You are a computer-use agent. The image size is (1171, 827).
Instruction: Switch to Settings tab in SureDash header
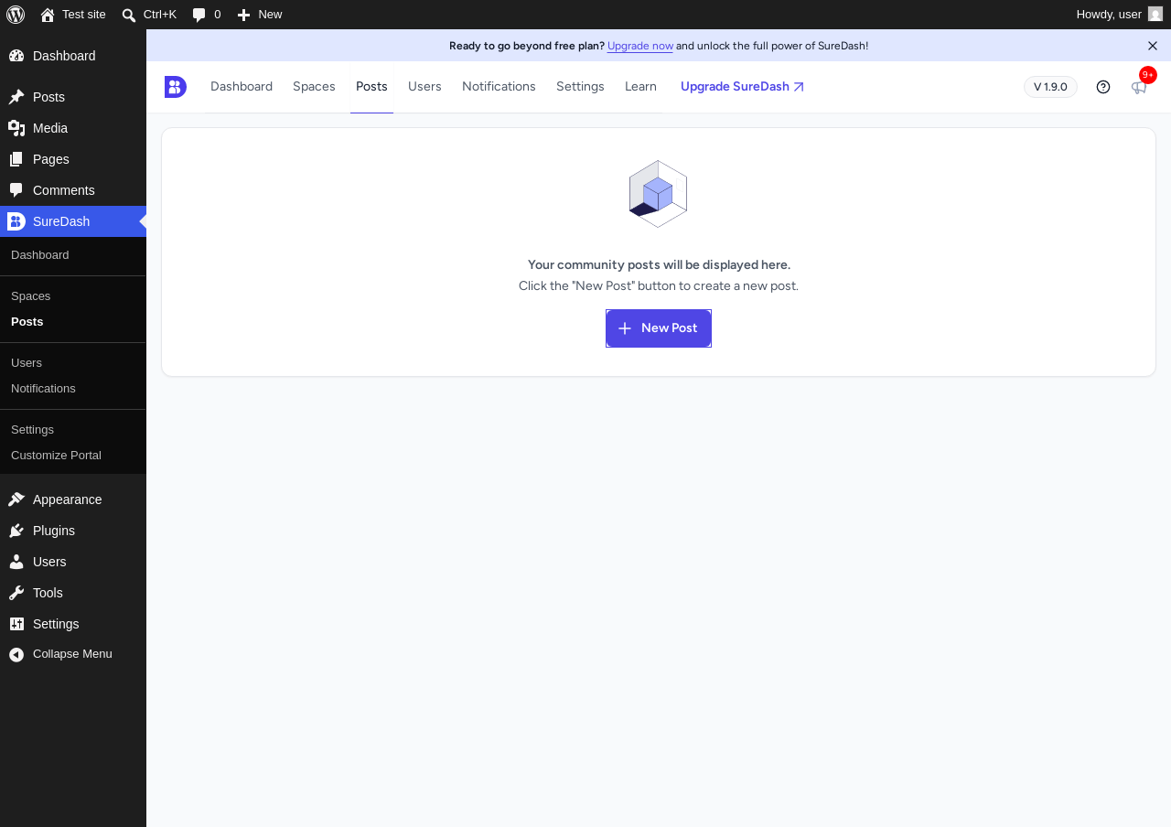[580, 87]
